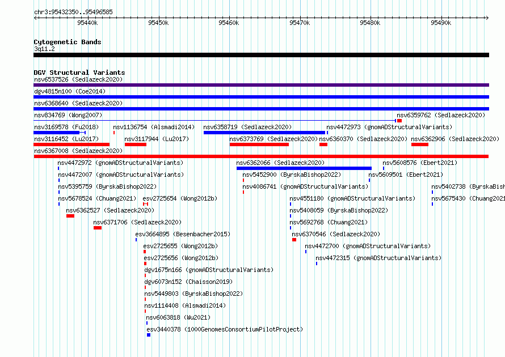505x357 pixels.
Task: Click nsv4472700 (gnomADStructuralVariants) label
Action: click(368, 246)
